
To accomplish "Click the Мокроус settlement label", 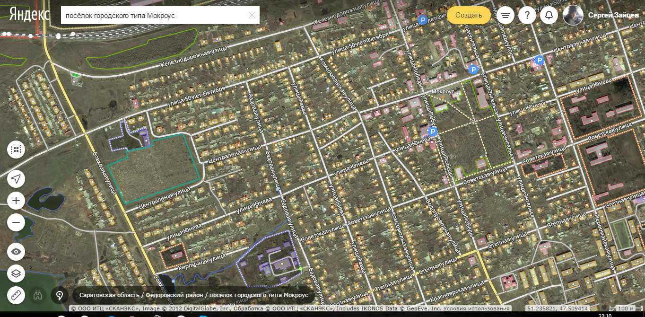I will [443, 91].
